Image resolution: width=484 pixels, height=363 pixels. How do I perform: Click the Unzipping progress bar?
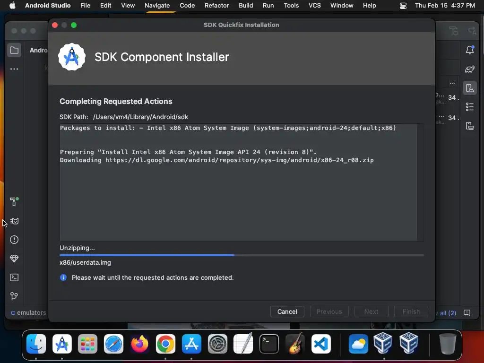pyautogui.click(x=242, y=255)
